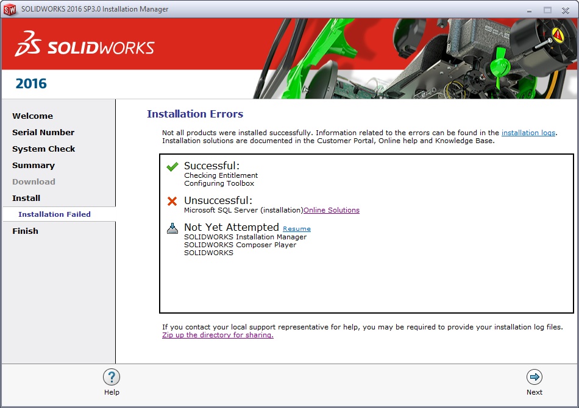Click the Microsoft SQL Server (installation) entry
The image size is (579, 408).
pos(244,210)
